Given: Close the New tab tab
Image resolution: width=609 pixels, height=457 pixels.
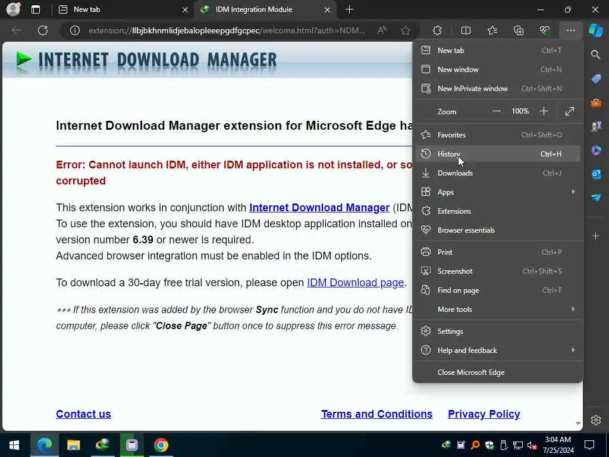Looking at the screenshot, I should (x=186, y=10).
